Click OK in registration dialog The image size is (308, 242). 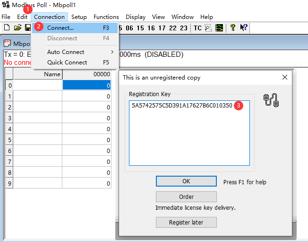pyautogui.click(x=186, y=181)
